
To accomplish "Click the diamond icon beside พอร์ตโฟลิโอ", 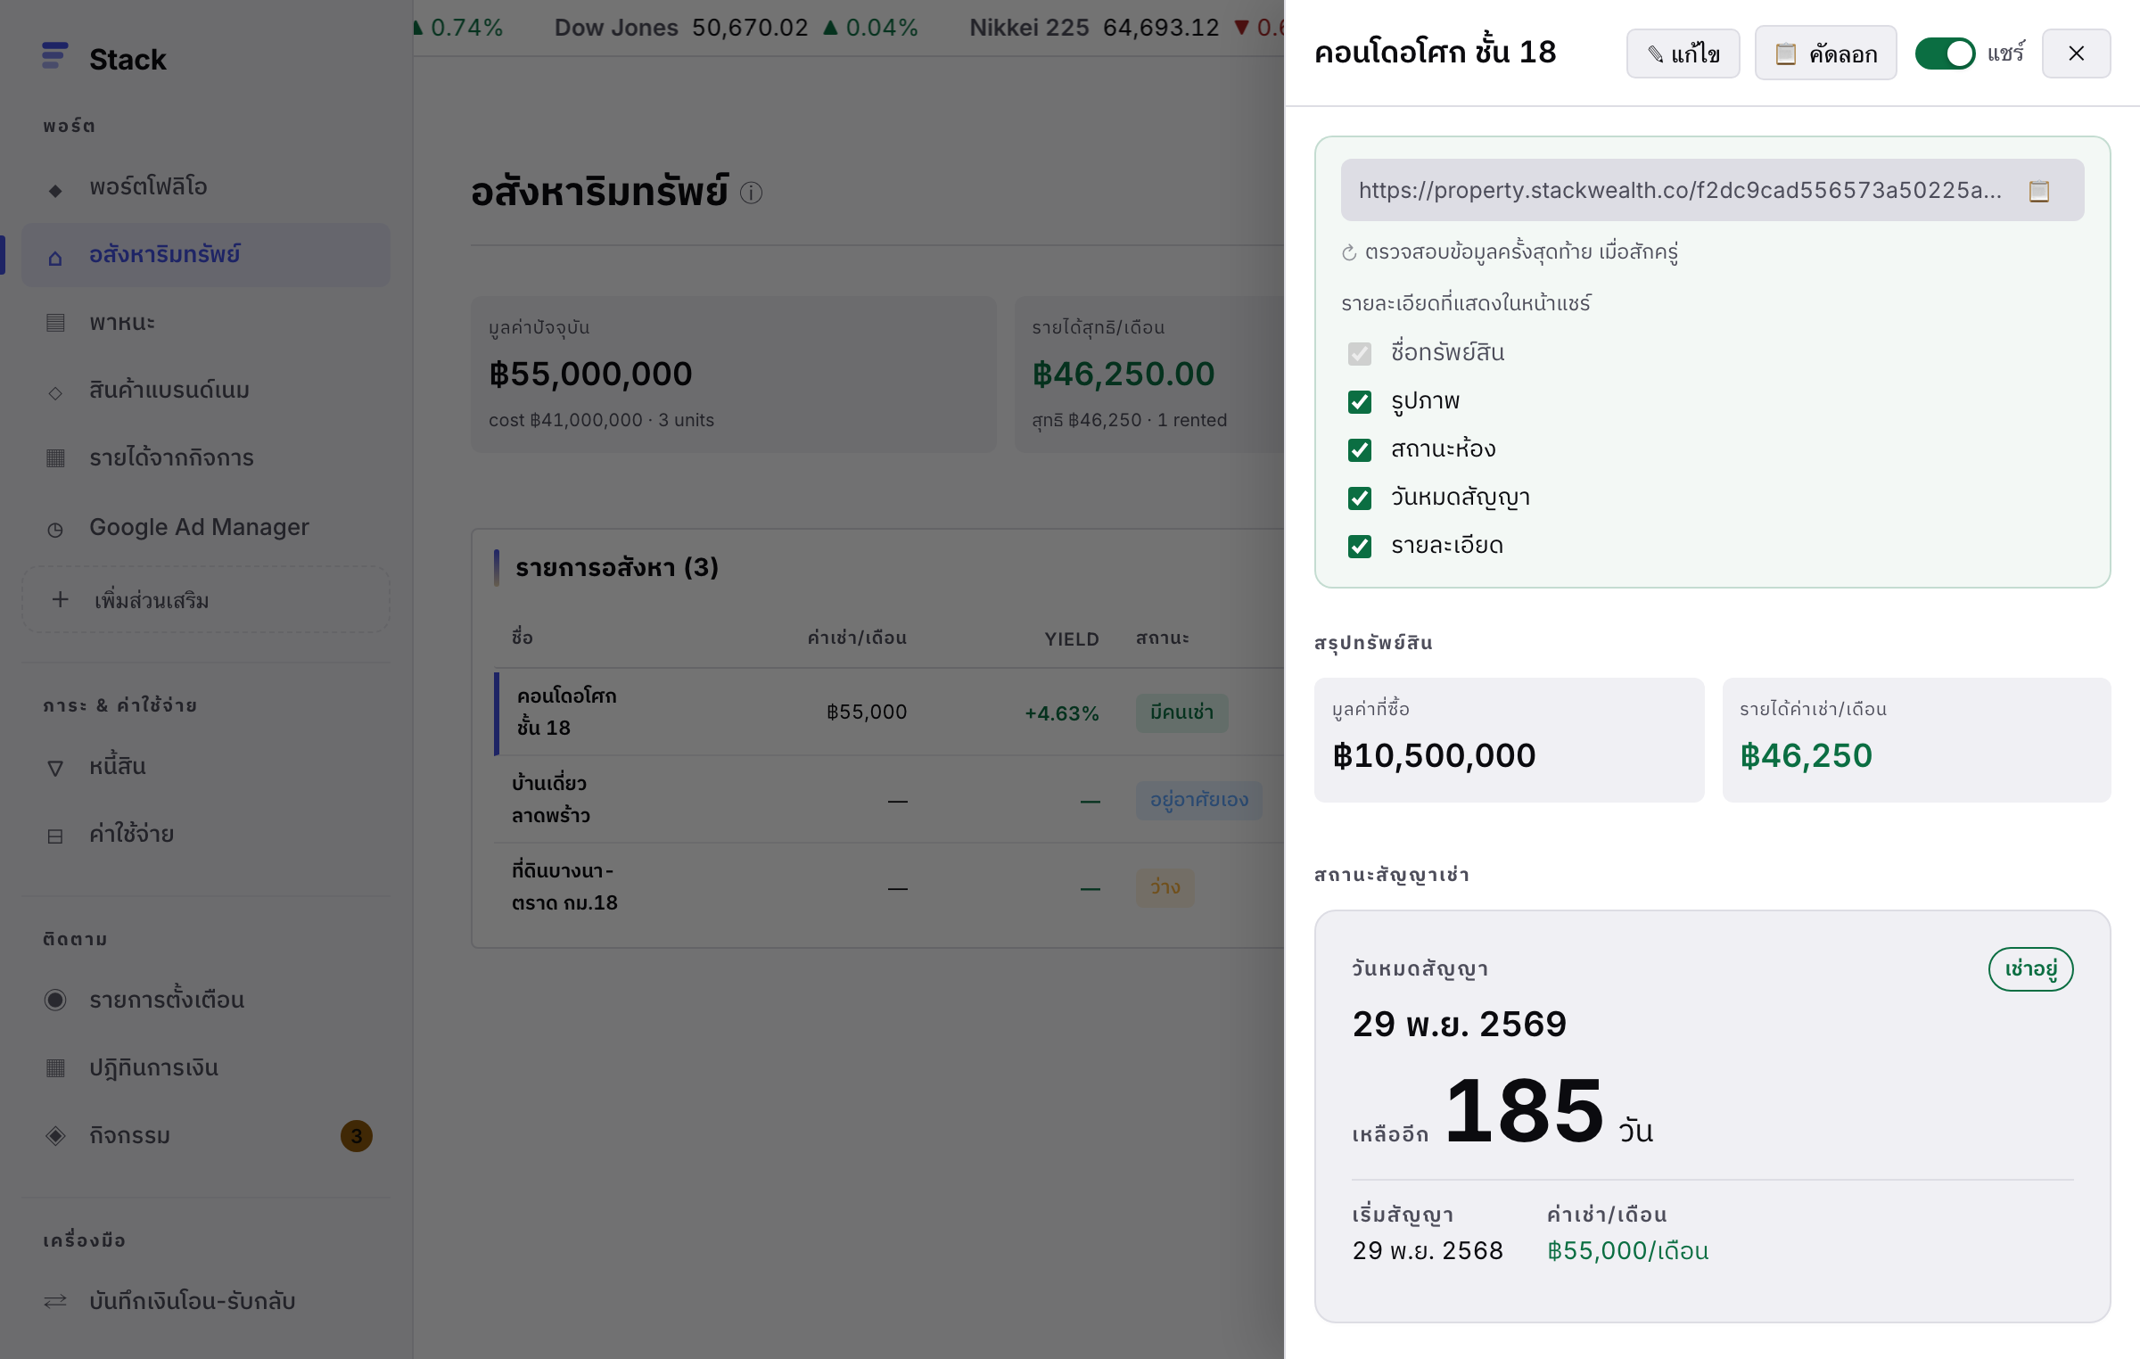I will [55, 190].
